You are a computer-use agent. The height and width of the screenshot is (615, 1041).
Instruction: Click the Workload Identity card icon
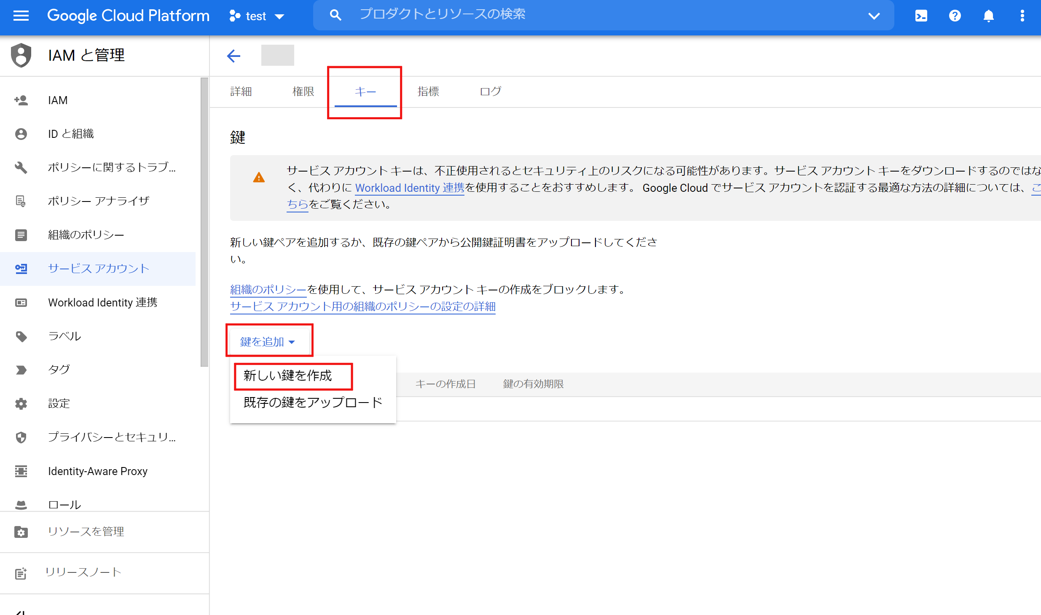(x=21, y=303)
